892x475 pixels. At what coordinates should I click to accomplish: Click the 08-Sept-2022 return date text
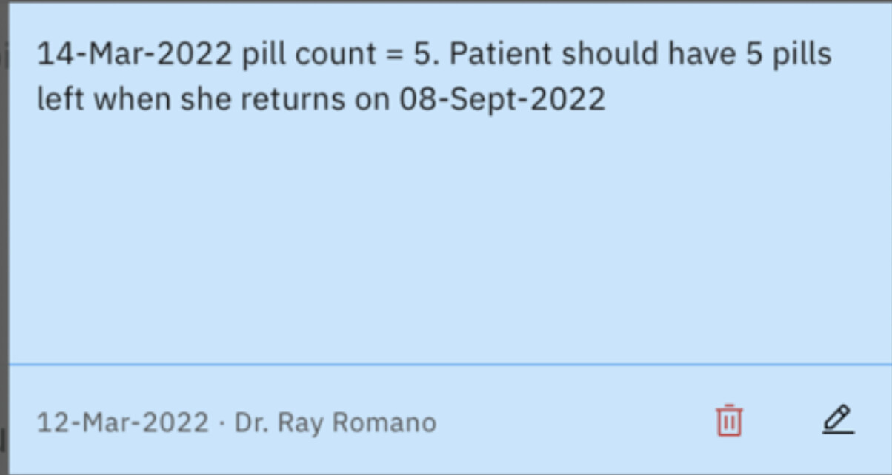(503, 99)
